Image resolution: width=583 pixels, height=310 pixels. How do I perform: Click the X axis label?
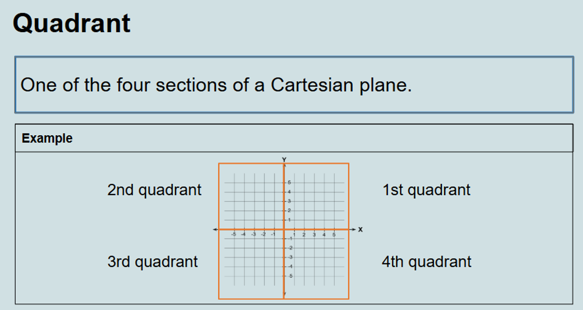[x=360, y=229]
